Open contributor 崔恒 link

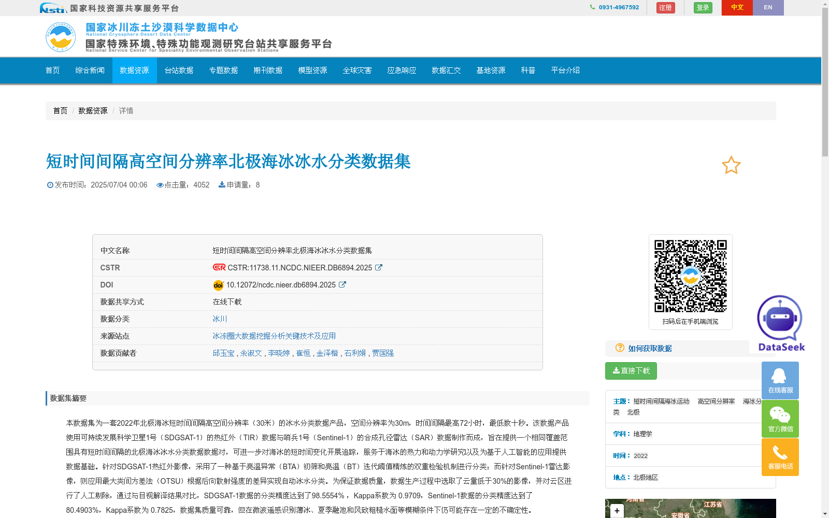303,353
